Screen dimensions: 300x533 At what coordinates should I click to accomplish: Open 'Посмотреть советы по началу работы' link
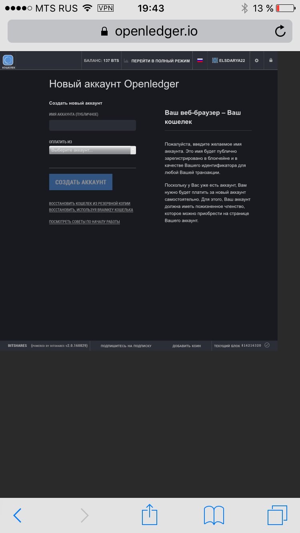pos(84,222)
